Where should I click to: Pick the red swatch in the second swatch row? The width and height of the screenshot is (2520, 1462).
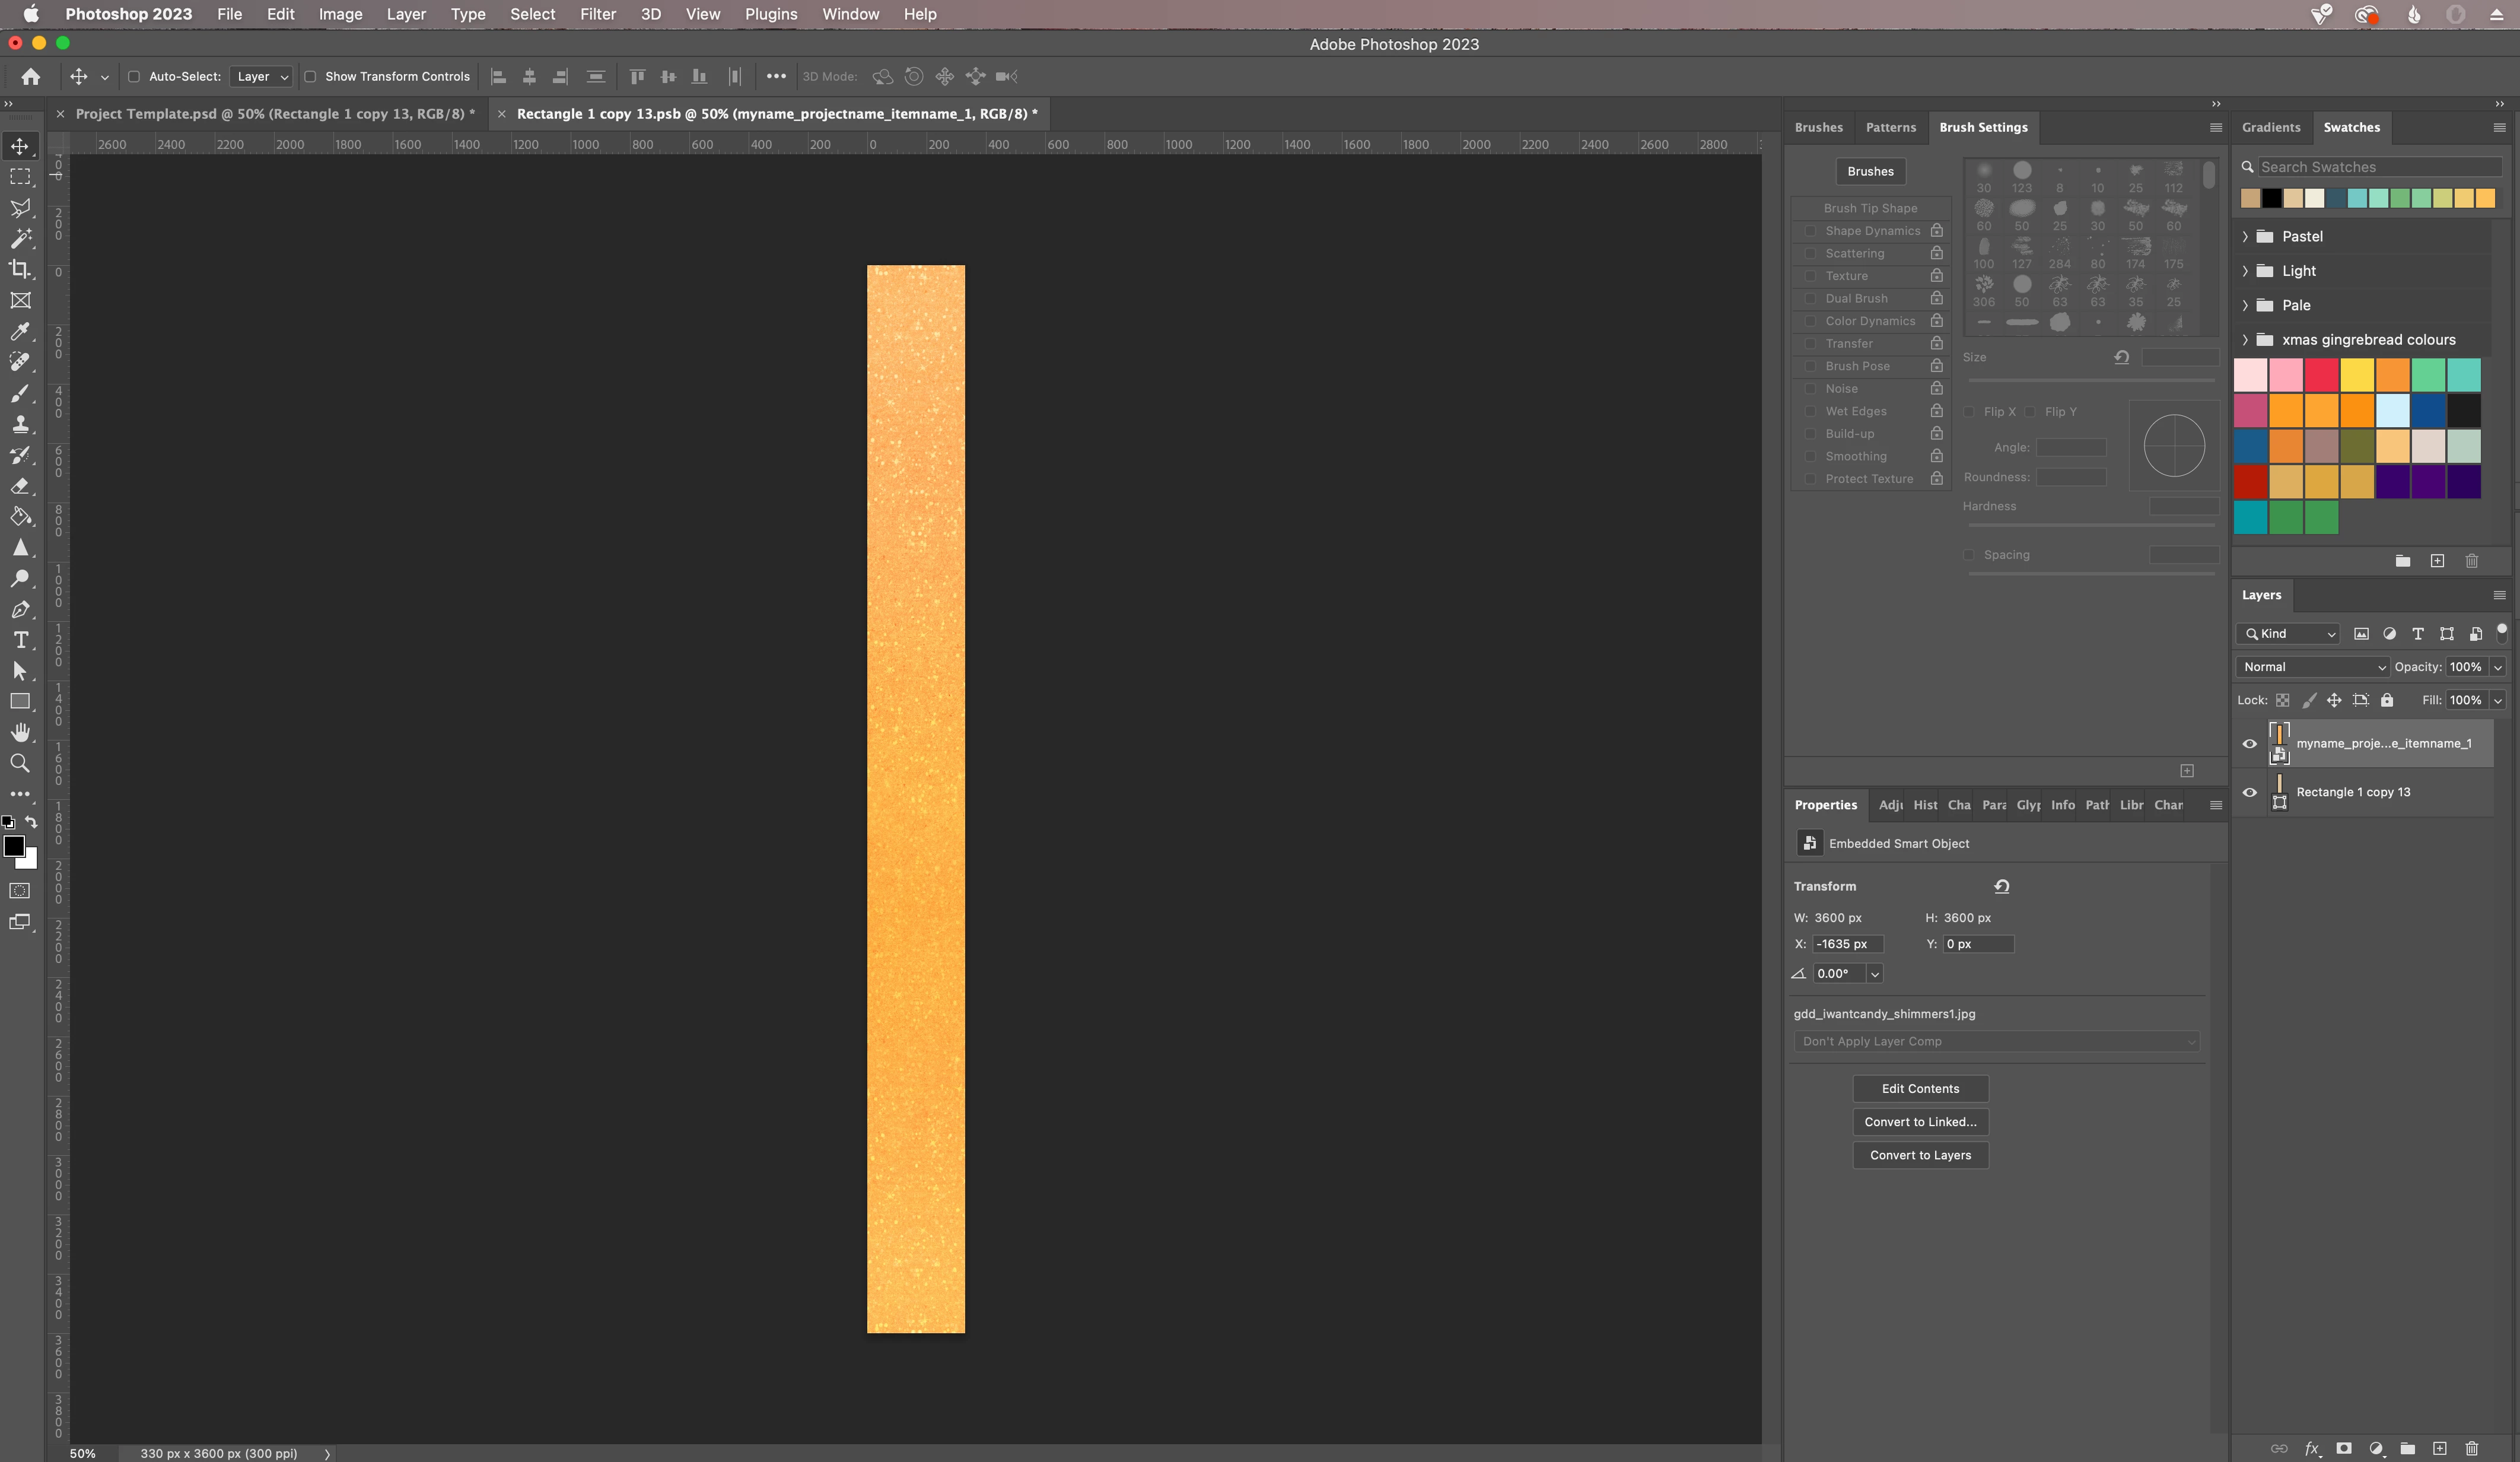pos(2321,375)
